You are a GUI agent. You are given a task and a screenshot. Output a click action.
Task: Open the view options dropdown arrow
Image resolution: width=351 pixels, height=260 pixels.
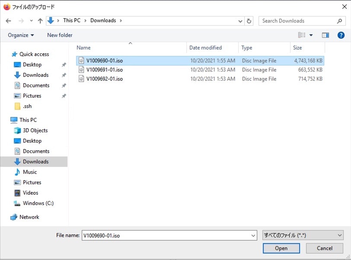(311, 35)
